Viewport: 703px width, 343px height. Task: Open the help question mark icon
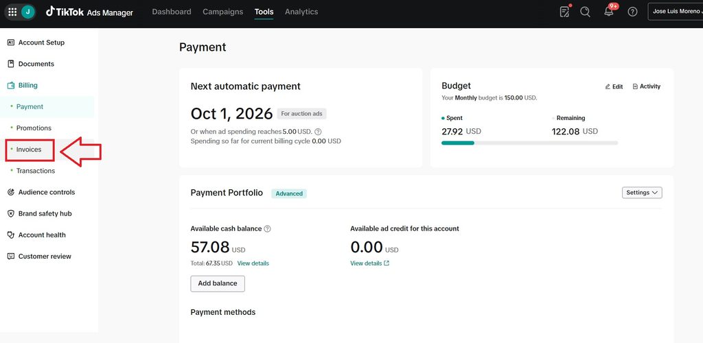point(632,12)
